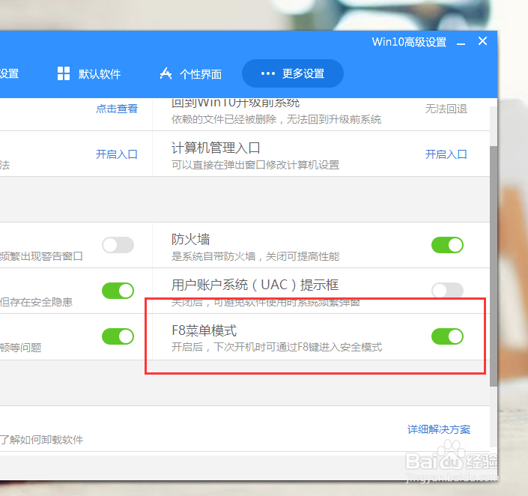Click the 用户账户系统（UAC）提示框 title
The width and height of the screenshot is (528, 496).
(x=255, y=285)
